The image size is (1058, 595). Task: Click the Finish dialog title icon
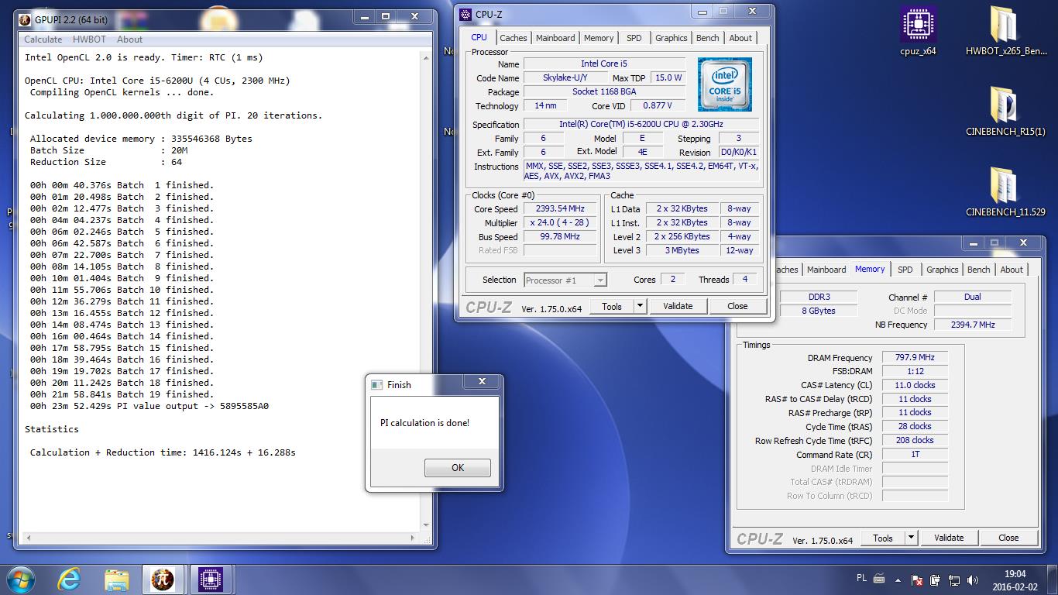tap(377, 384)
